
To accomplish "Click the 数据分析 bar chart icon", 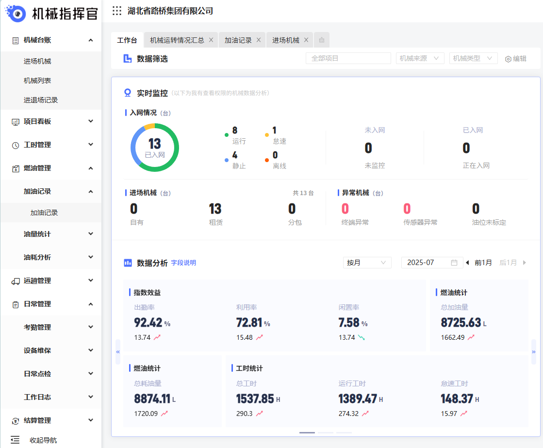I will pyautogui.click(x=128, y=264).
